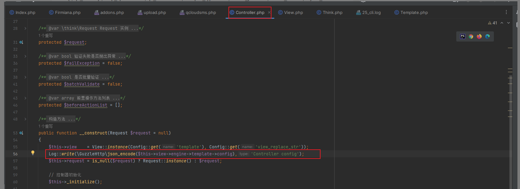This screenshot has width=520, height=189.
Task: Click line number 56 in the gutter
Action: (x=15, y=154)
